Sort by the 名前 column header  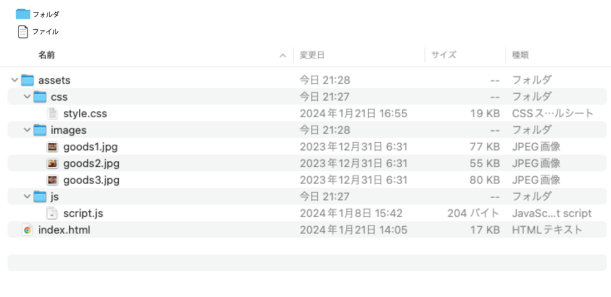(x=47, y=55)
